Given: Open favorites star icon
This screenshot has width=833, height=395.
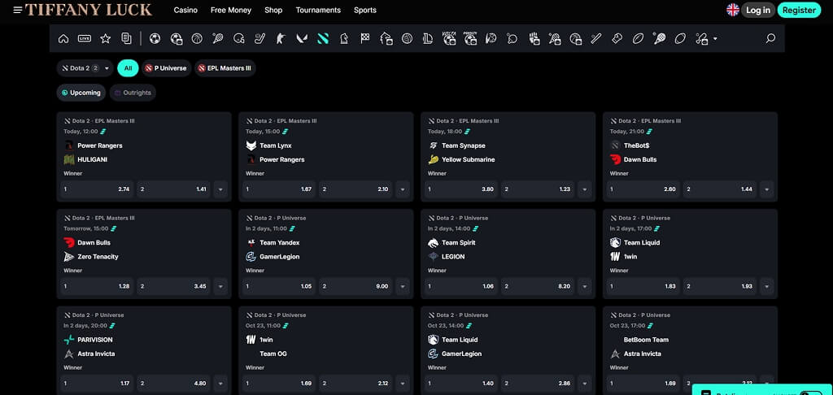Looking at the screenshot, I should (x=105, y=38).
